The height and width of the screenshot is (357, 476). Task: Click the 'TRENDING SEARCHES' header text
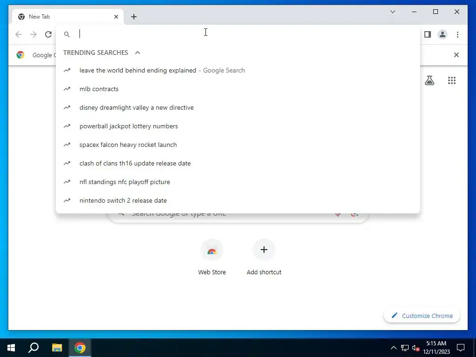[x=96, y=53]
